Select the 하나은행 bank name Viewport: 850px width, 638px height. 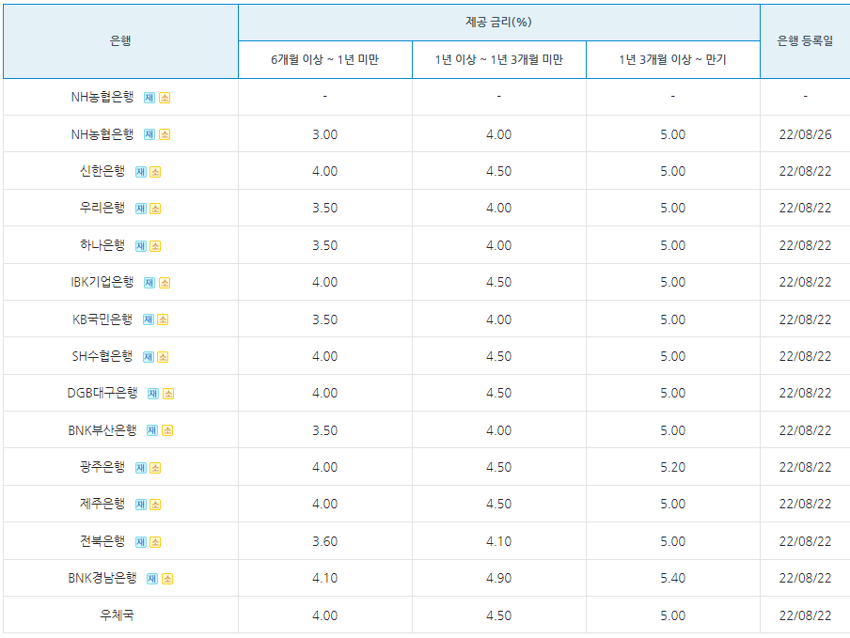(102, 245)
